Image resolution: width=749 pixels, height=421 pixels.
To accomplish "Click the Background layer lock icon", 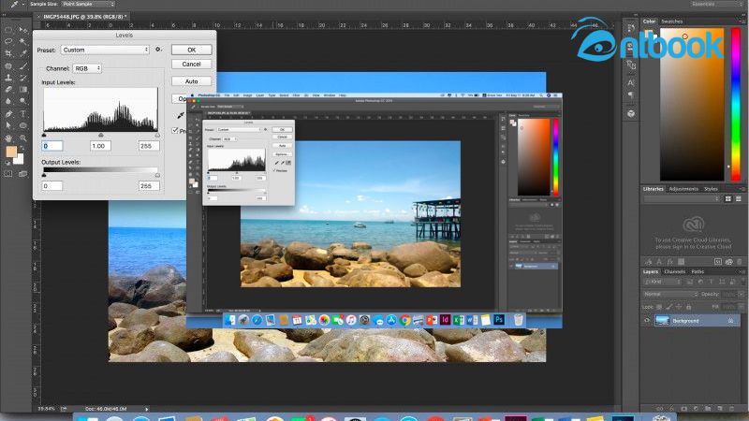I will [730, 321].
